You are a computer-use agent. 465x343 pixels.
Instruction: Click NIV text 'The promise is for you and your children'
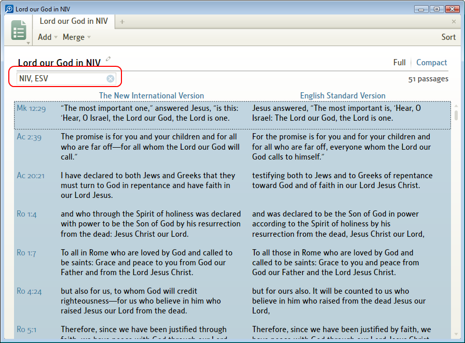[150, 147]
